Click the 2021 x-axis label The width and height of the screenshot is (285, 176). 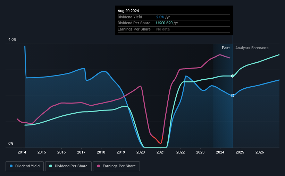pos(161,152)
